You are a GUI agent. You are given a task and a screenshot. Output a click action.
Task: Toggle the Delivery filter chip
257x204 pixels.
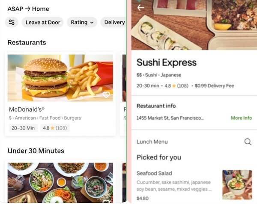click(114, 22)
